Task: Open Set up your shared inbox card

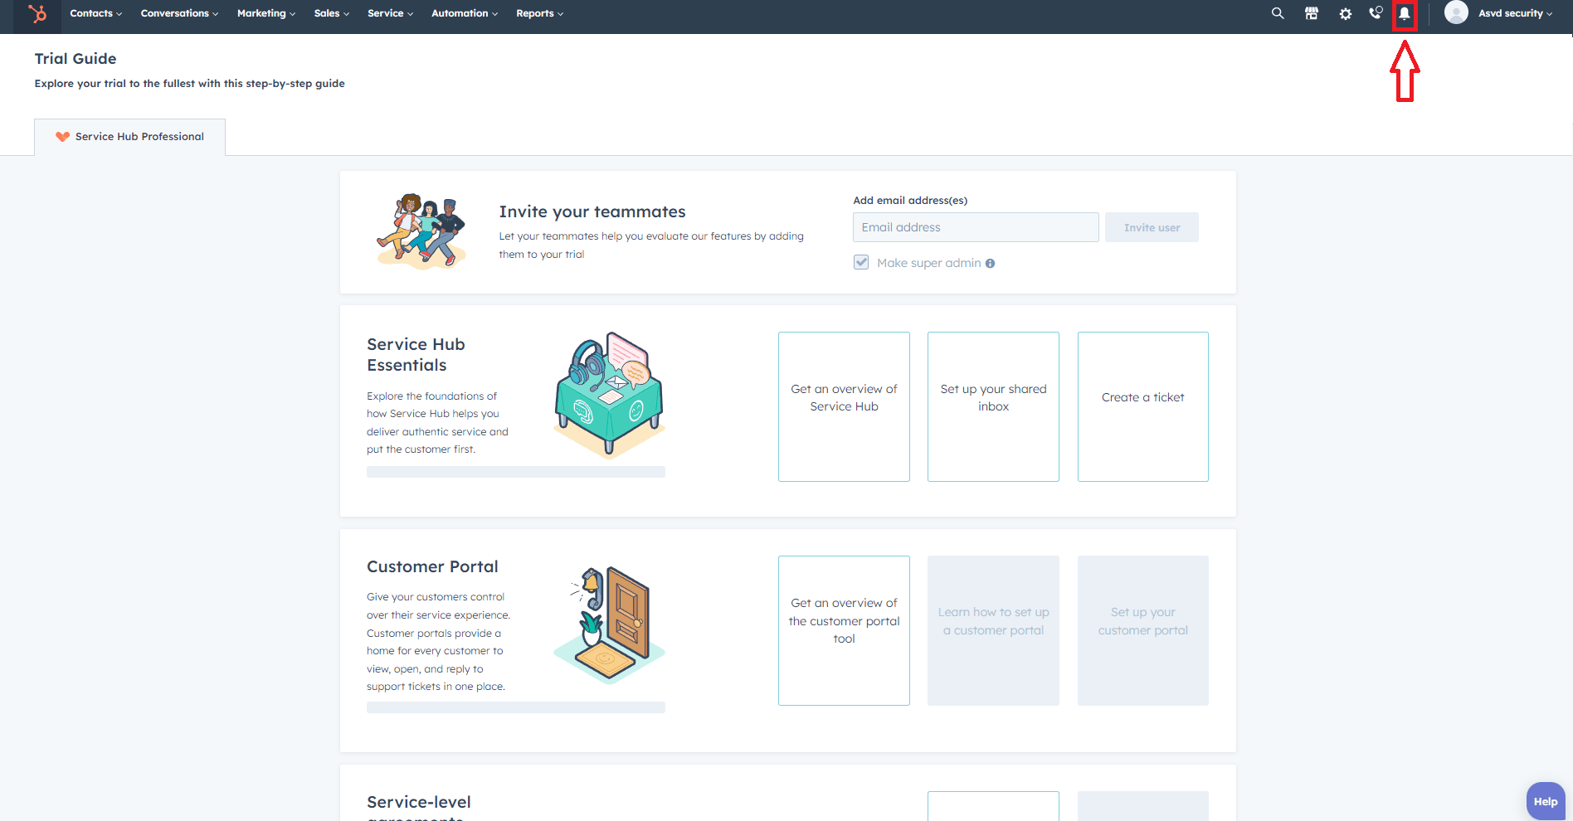Action: tap(993, 406)
